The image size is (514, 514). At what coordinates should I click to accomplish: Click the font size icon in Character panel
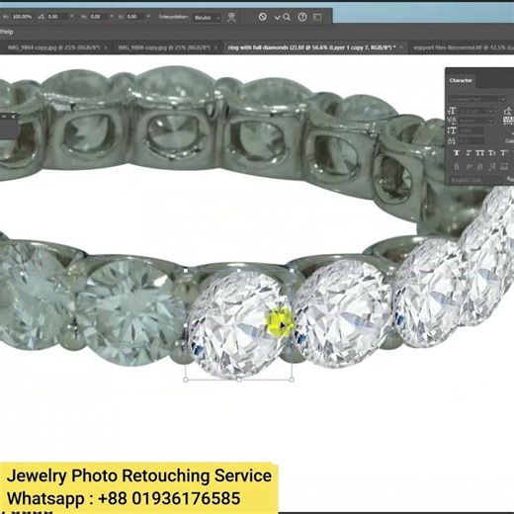[x=452, y=111]
